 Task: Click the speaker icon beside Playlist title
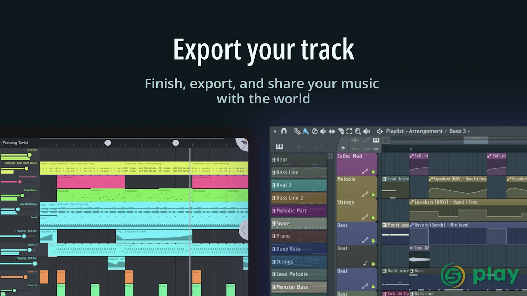coord(380,131)
